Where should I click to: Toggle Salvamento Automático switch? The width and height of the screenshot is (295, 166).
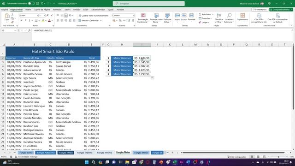click(x=31, y=4)
